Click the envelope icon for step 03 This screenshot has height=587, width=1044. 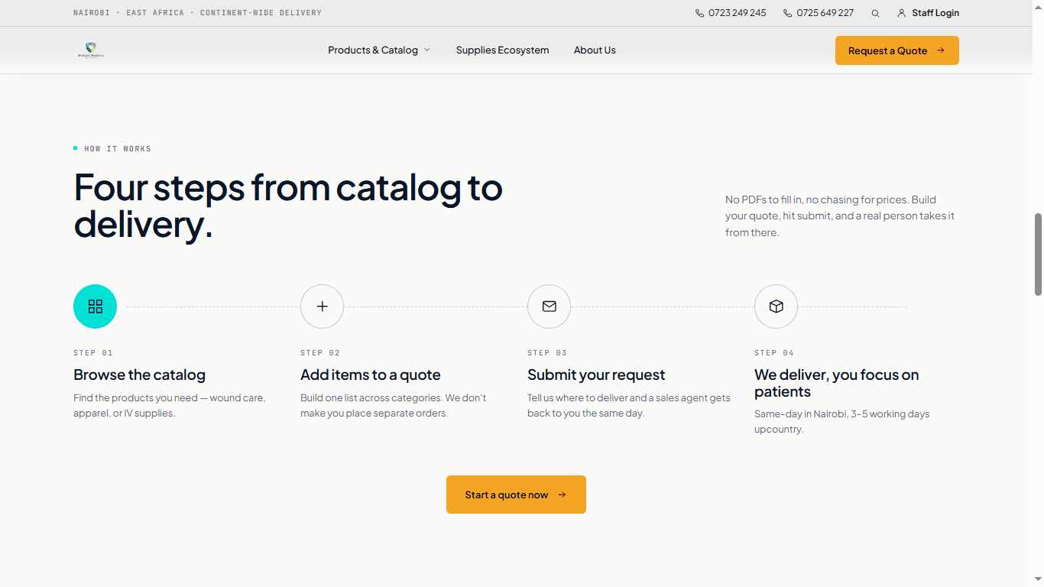[549, 306]
